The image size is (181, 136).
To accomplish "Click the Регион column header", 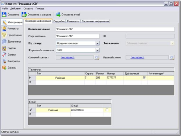I will pyautogui.click(x=101, y=74).
